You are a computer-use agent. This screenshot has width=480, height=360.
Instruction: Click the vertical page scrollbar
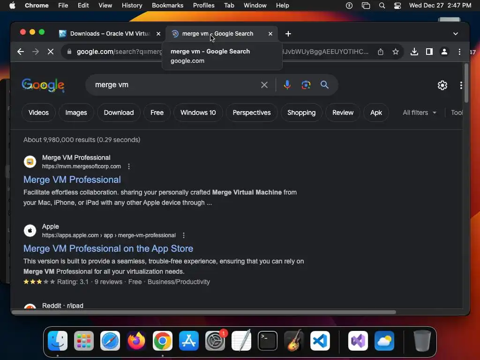coord(466,83)
